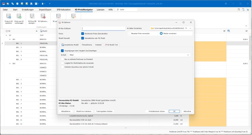This screenshot has width=252, height=135.
Task: Open the Datei menu
Action: 5,10
